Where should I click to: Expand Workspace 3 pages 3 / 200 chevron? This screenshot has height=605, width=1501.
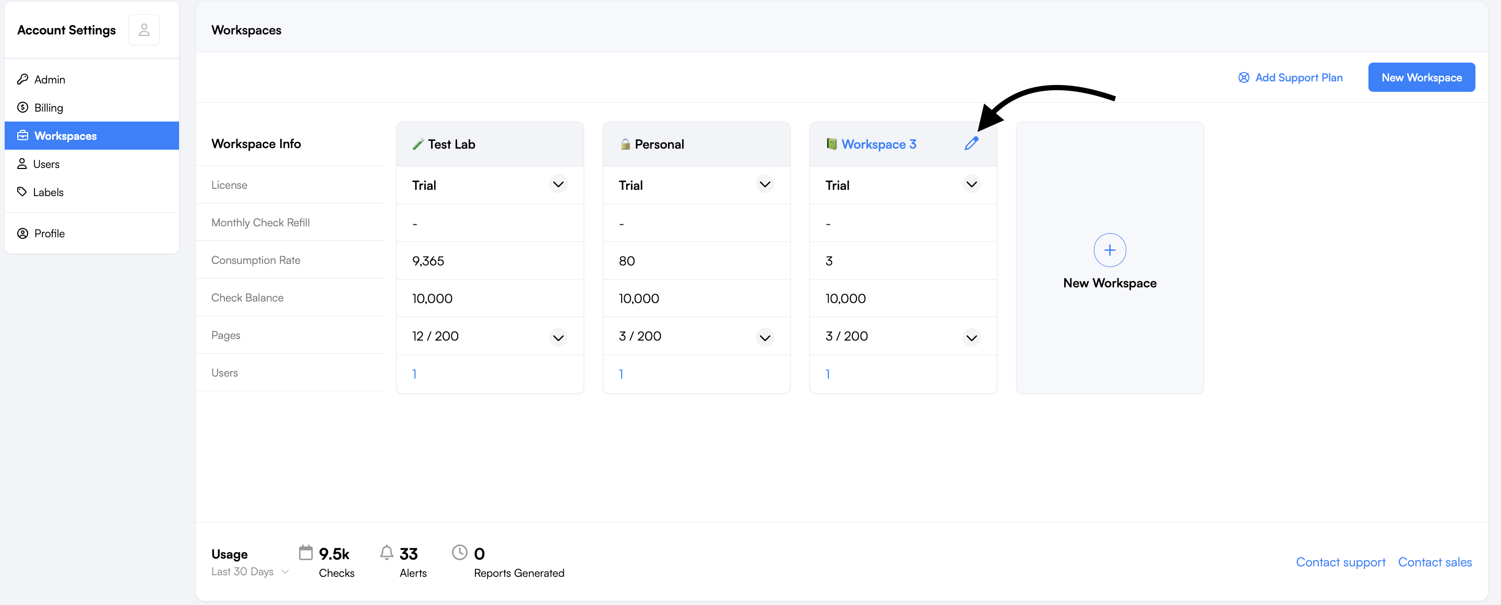[x=971, y=338]
